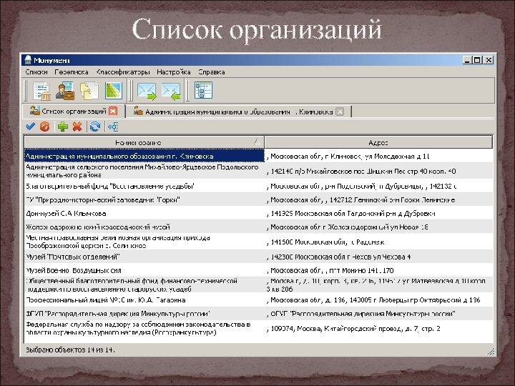Open the Переписка menu
Viewport: 515px width, 386px height.
tap(72, 72)
